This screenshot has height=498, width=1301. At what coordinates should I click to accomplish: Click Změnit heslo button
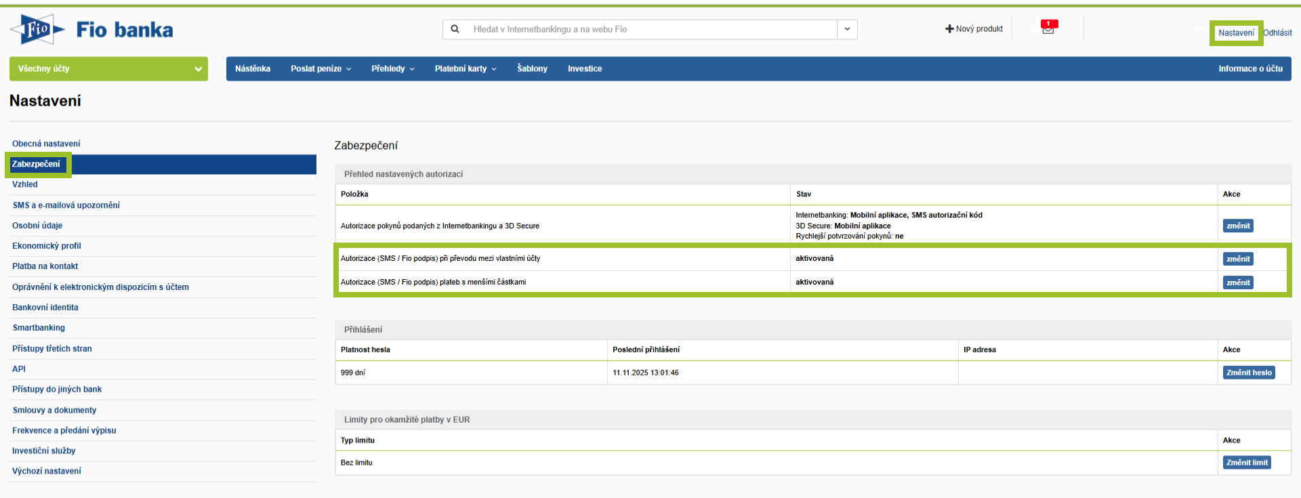coord(1248,373)
